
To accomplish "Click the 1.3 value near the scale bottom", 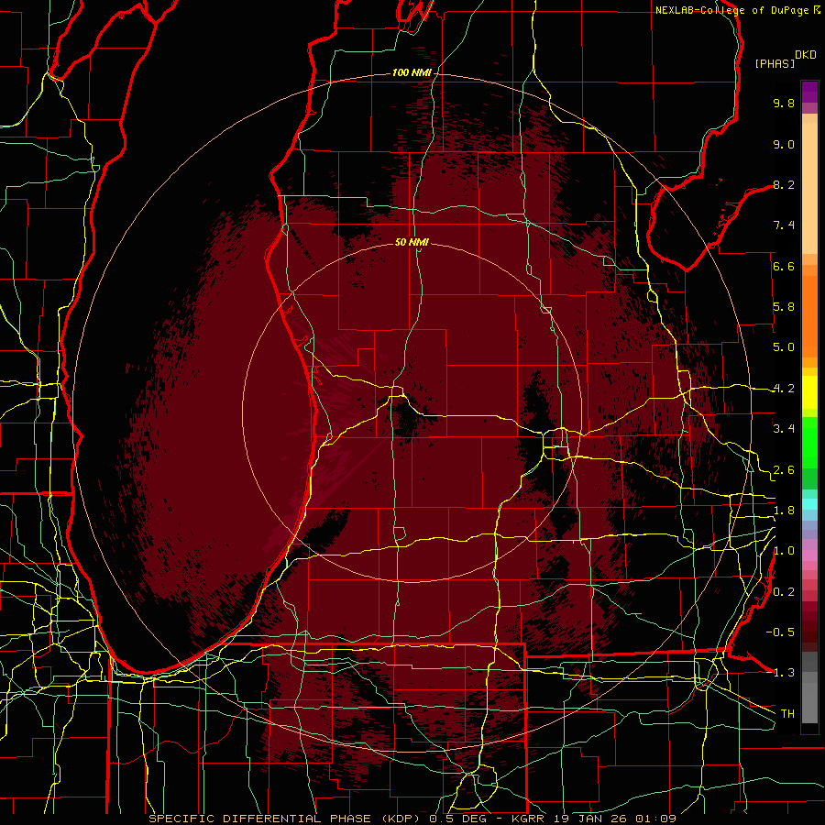I will [784, 673].
